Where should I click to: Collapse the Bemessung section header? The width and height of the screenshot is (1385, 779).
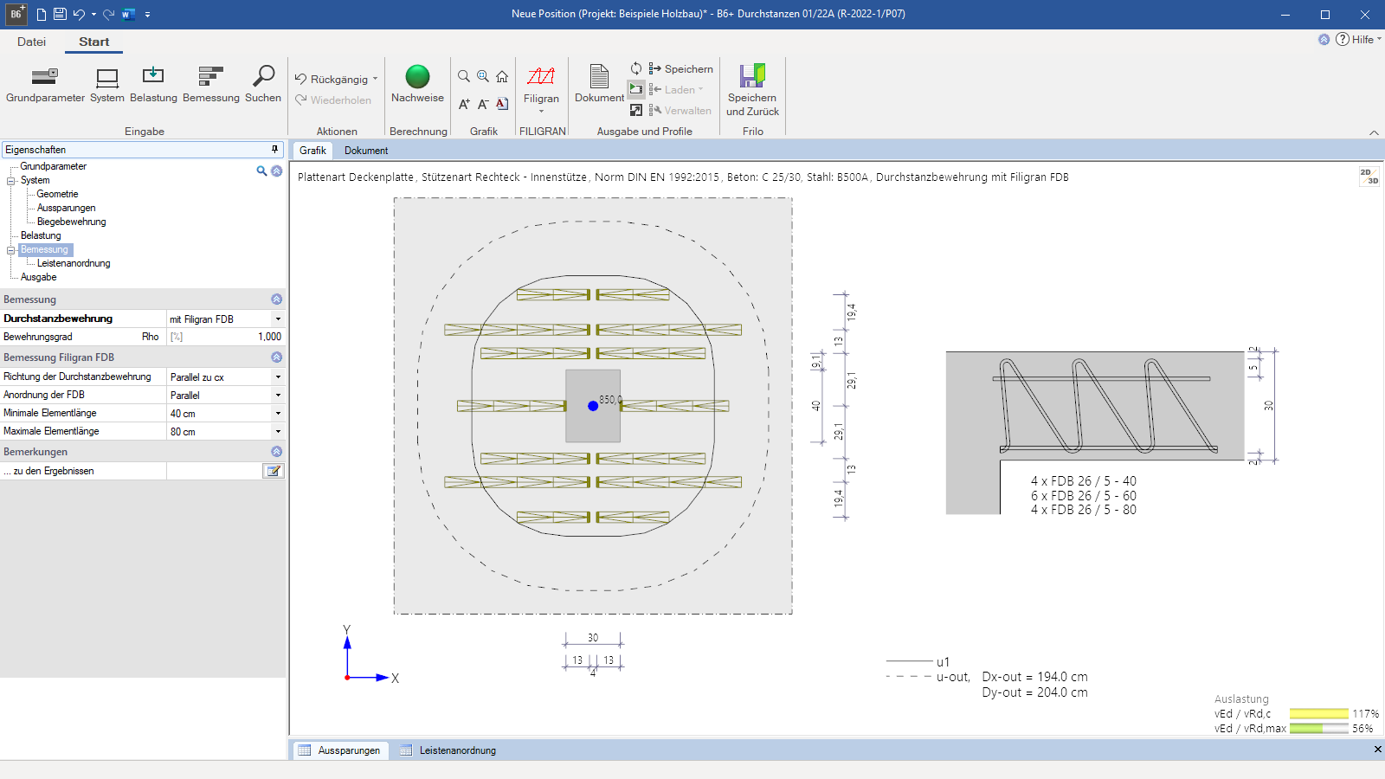point(277,299)
